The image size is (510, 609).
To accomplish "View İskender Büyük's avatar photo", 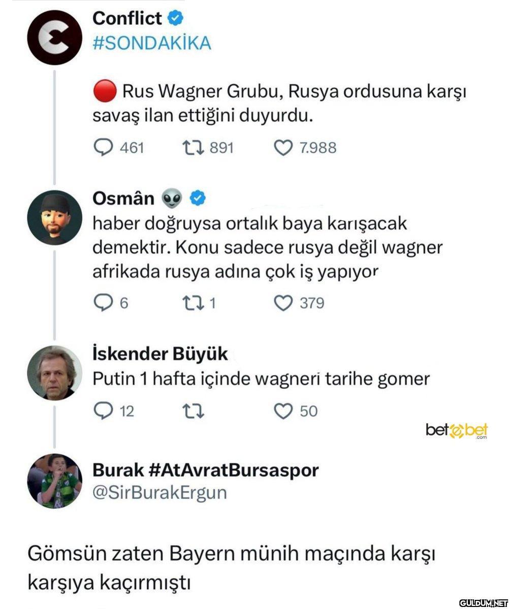I will point(54,373).
